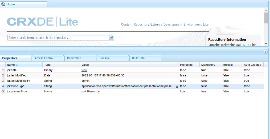
Task: Click the Repository Information heading
Action: point(227,40)
